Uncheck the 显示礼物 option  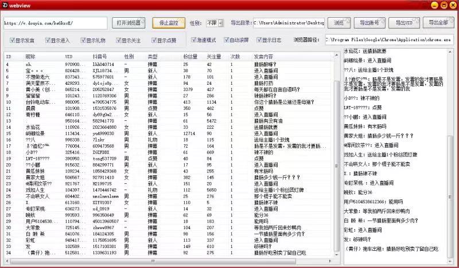click(84, 41)
